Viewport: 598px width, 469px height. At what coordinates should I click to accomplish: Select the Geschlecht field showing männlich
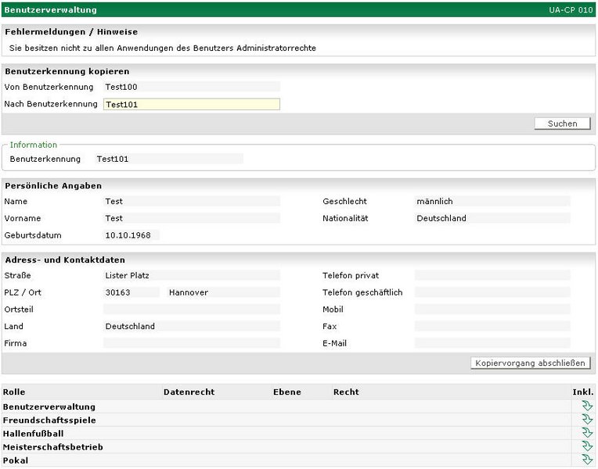[492, 201]
